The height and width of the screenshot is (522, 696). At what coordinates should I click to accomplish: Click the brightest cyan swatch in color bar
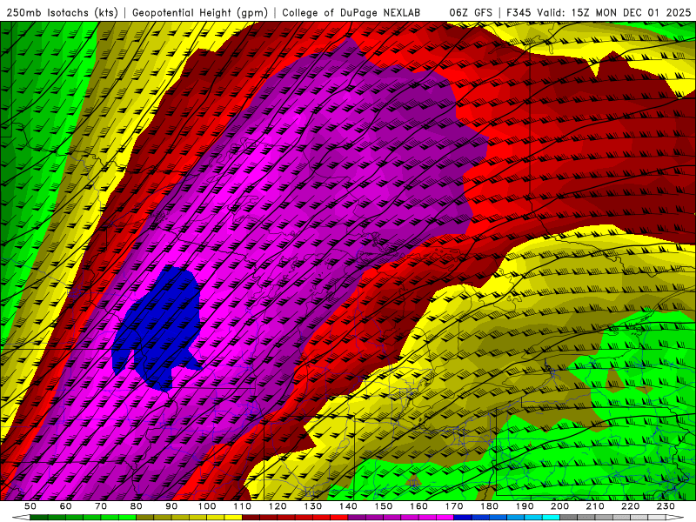tap(551, 517)
